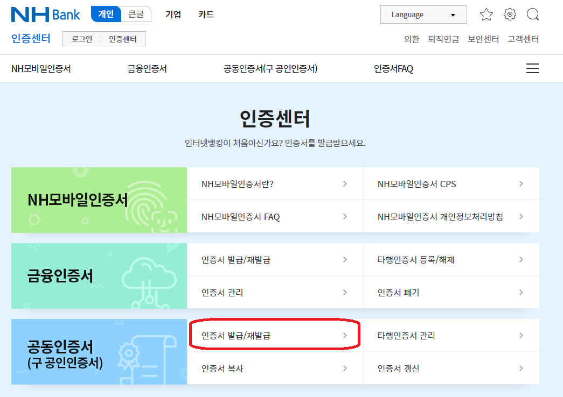Open the 고객센터 link
Screen dimensions: 563x397
pyautogui.click(x=522, y=39)
